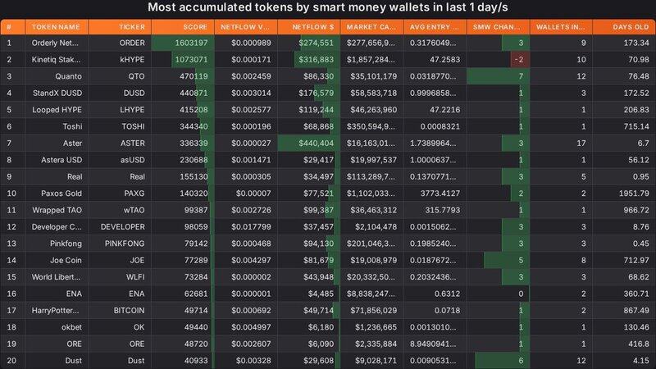The image size is (656, 369).
Task: Select the Orderly Net... token name
Action: [55, 43]
